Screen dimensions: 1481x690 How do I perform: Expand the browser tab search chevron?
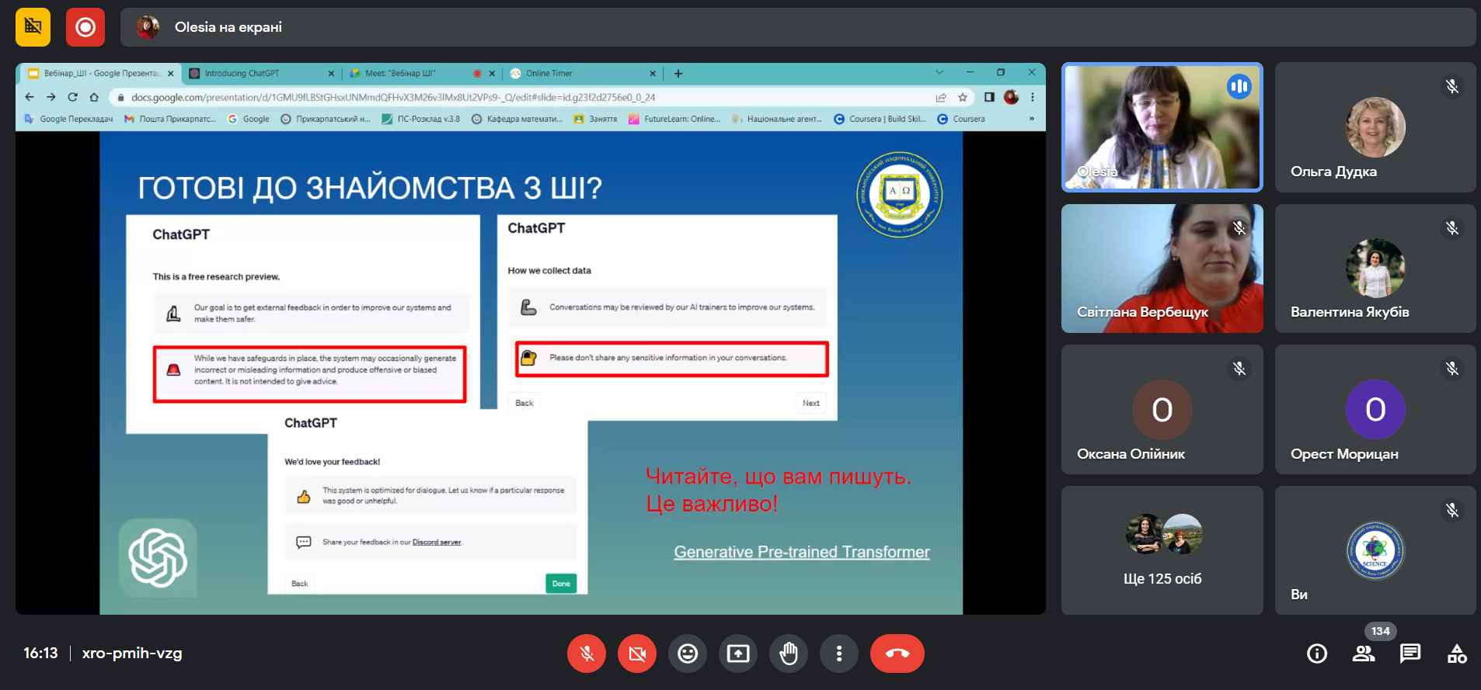tap(939, 73)
